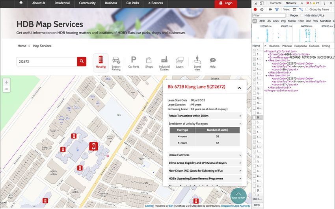Toggle the network filter funnel icon
The width and height of the screenshot is (335, 209).
pyautogui.click(x=277, y=9)
